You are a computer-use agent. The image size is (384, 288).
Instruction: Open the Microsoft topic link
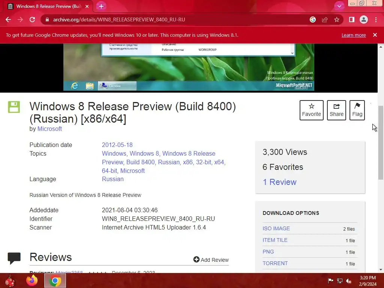(x=132, y=171)
